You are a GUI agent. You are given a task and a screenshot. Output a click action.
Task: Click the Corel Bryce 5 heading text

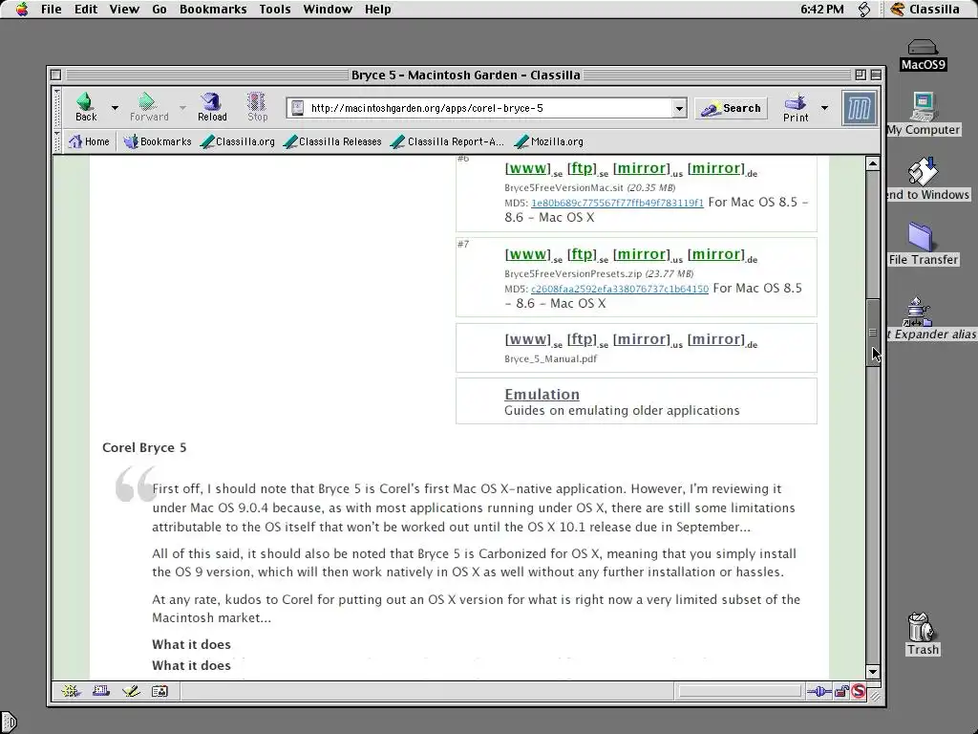tap(144, 447)
